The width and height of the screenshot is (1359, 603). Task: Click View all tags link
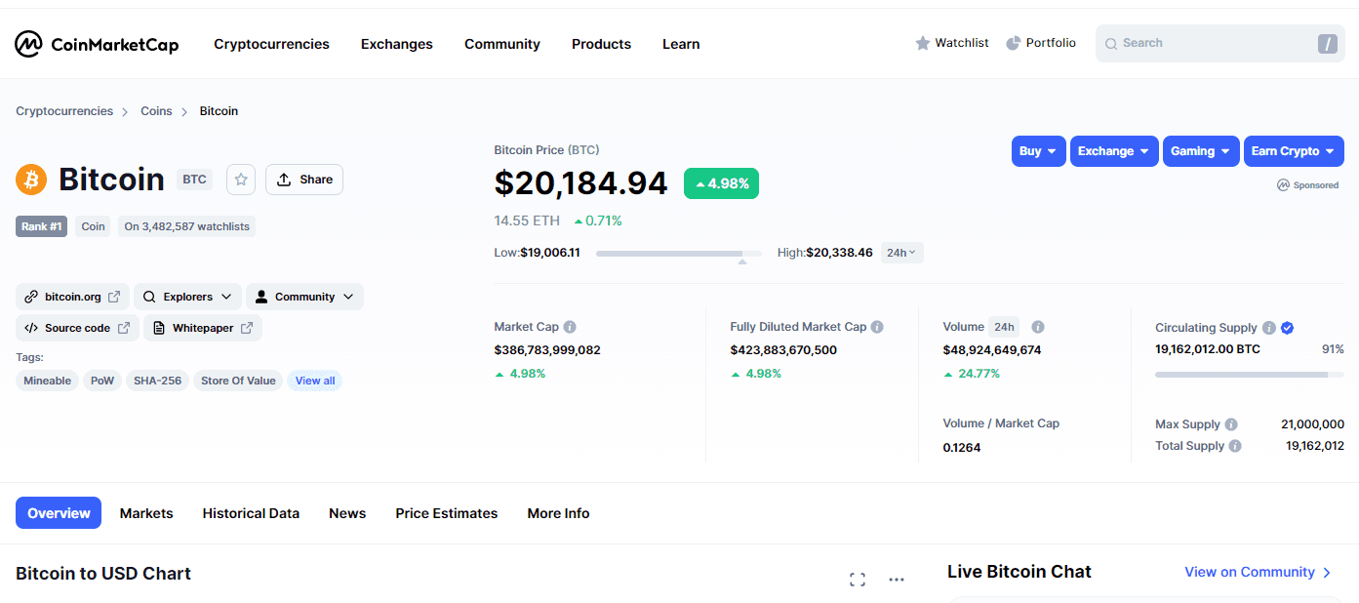click(x=315, y=381)
